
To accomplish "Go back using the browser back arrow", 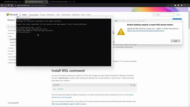I will [2, 5].
